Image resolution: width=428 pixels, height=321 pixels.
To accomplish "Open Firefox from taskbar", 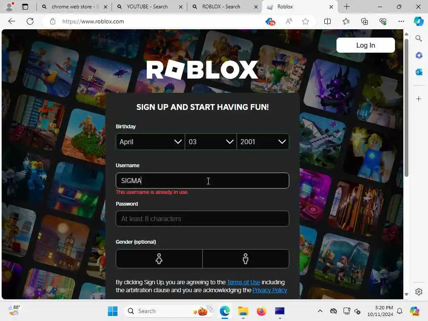I will point(261,311).
